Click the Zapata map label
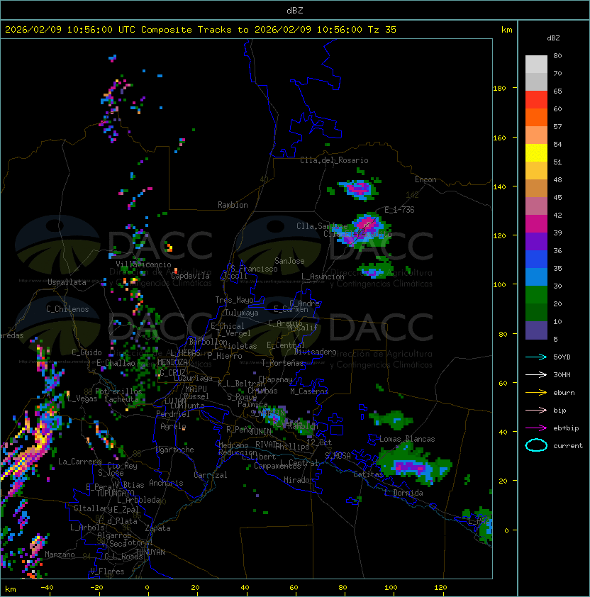This screenshot has width=590, height=597. [x=157, y=528]
